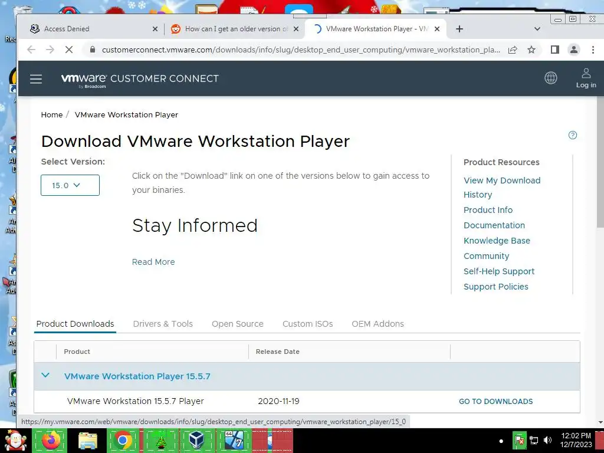Click the address bar URL field
The image size is (604, 453).
pos(301,50)
